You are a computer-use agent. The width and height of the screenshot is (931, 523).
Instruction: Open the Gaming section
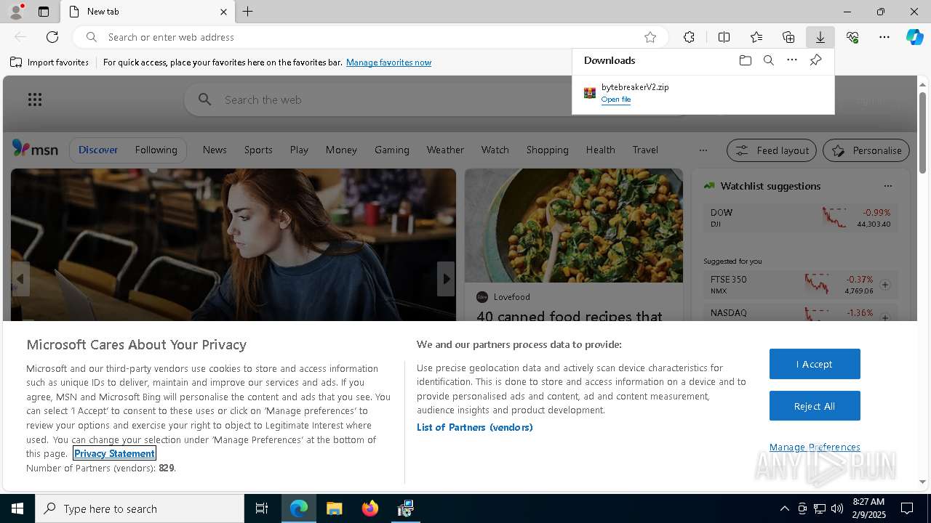(392, 150)
